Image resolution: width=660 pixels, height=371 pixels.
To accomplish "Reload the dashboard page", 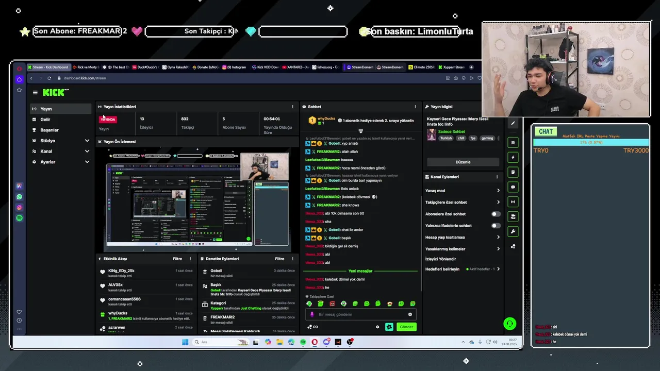I will 49,78.
